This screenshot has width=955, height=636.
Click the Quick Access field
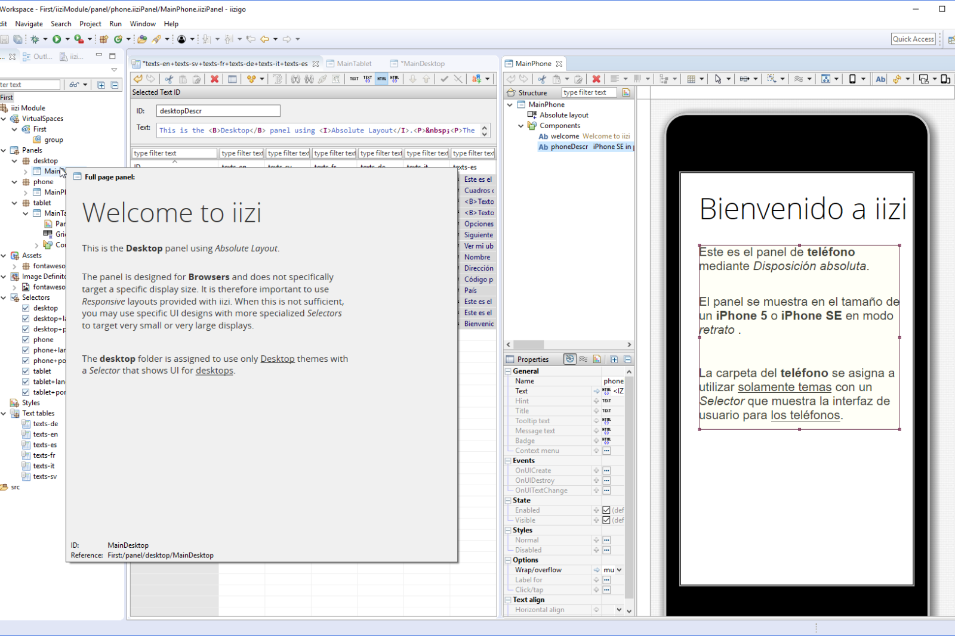(x=913, y=39)
